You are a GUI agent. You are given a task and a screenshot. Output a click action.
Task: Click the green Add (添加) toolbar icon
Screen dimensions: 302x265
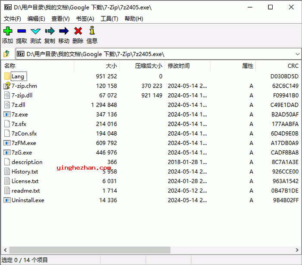(x=8, y=31)
